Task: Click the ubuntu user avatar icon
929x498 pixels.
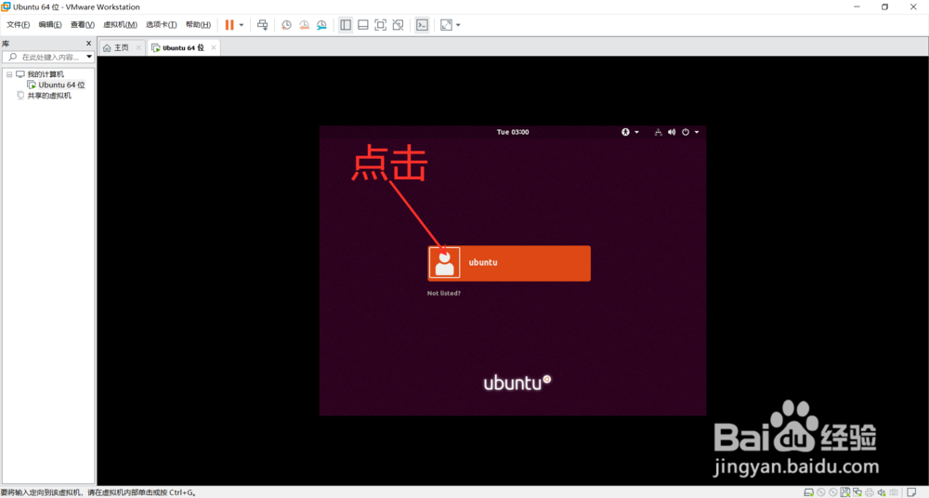Action: tap(444, 263)
